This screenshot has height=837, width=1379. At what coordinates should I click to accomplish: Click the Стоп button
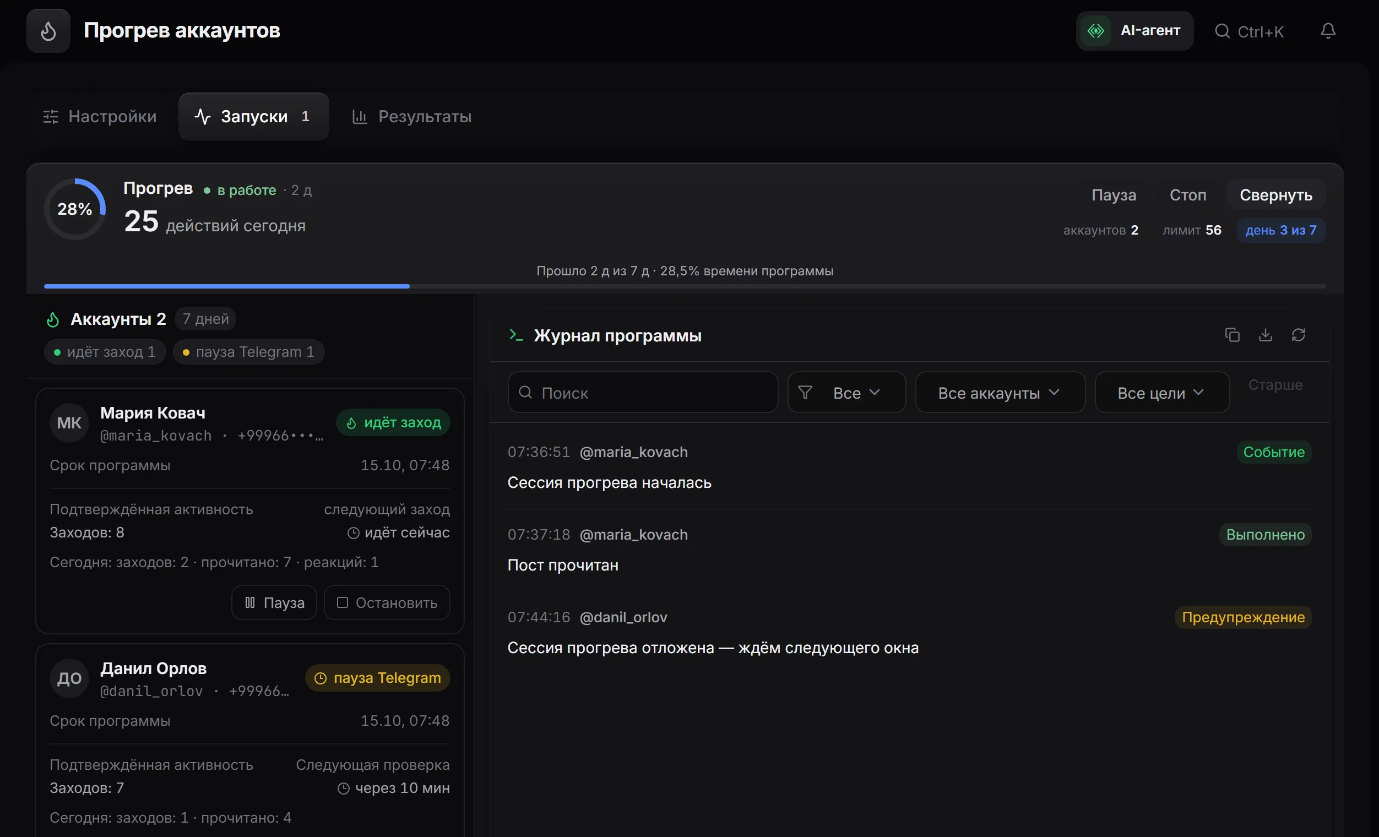point(1187,195)
